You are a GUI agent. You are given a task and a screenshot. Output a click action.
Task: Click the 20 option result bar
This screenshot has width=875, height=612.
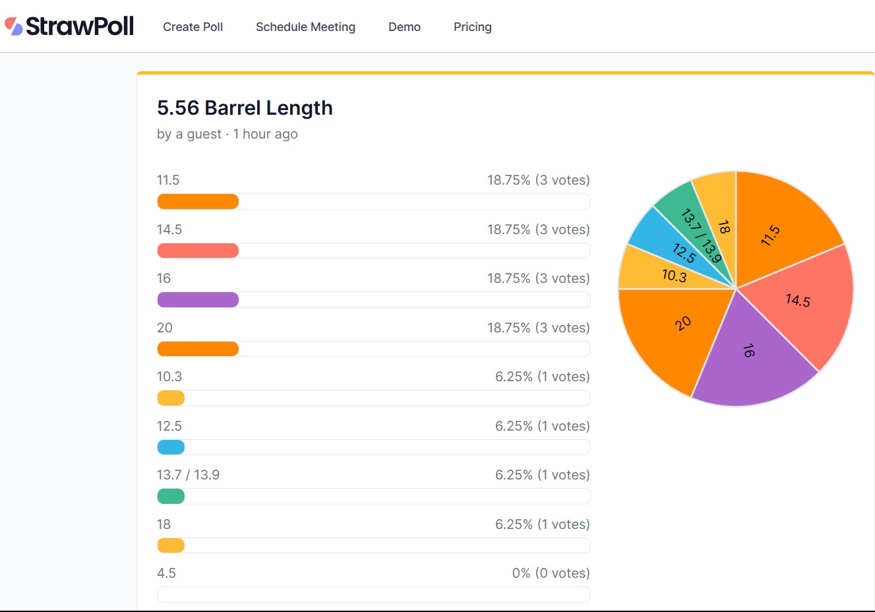tap(373, 349)
